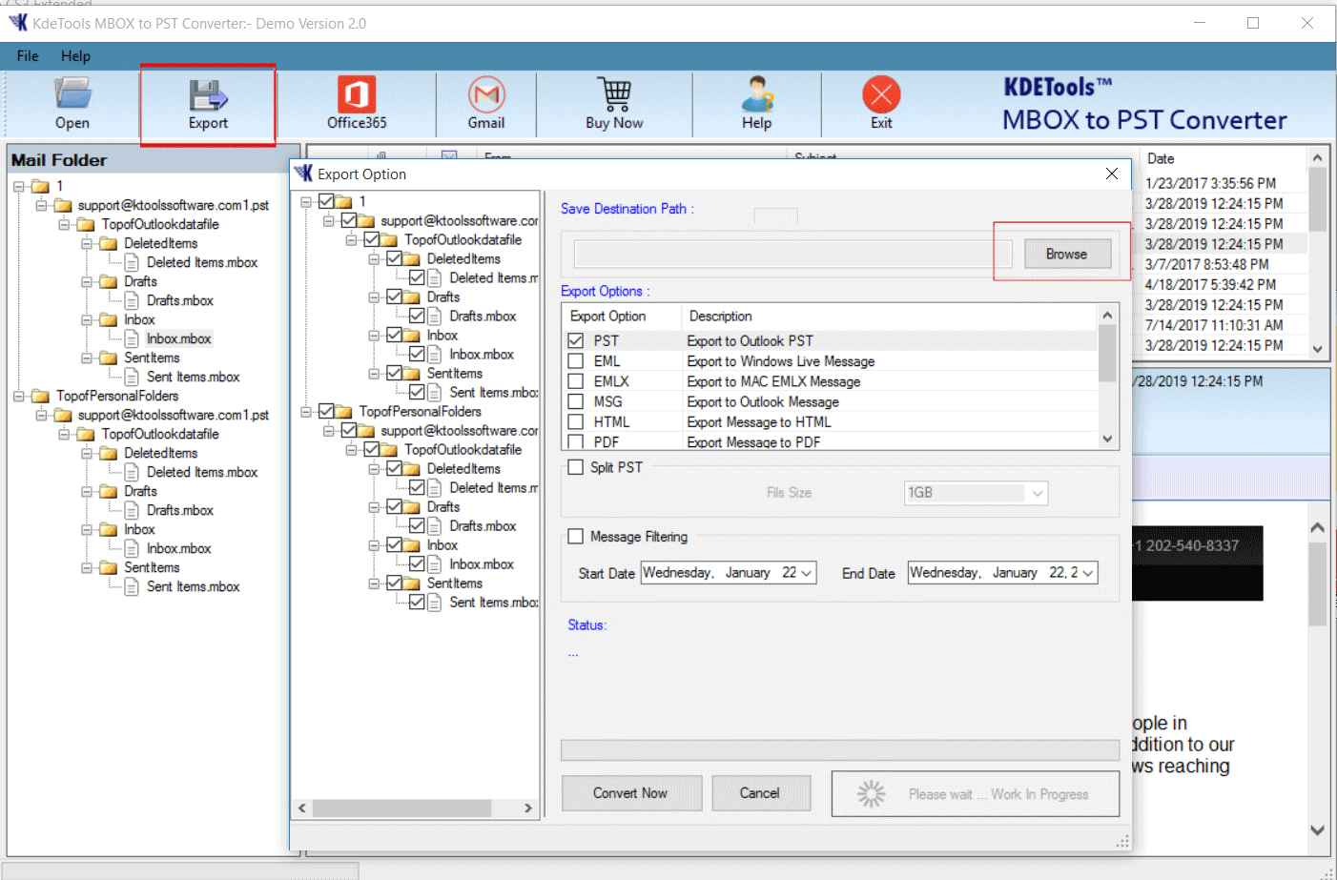Check the PST export option

(x=575, y=340)
